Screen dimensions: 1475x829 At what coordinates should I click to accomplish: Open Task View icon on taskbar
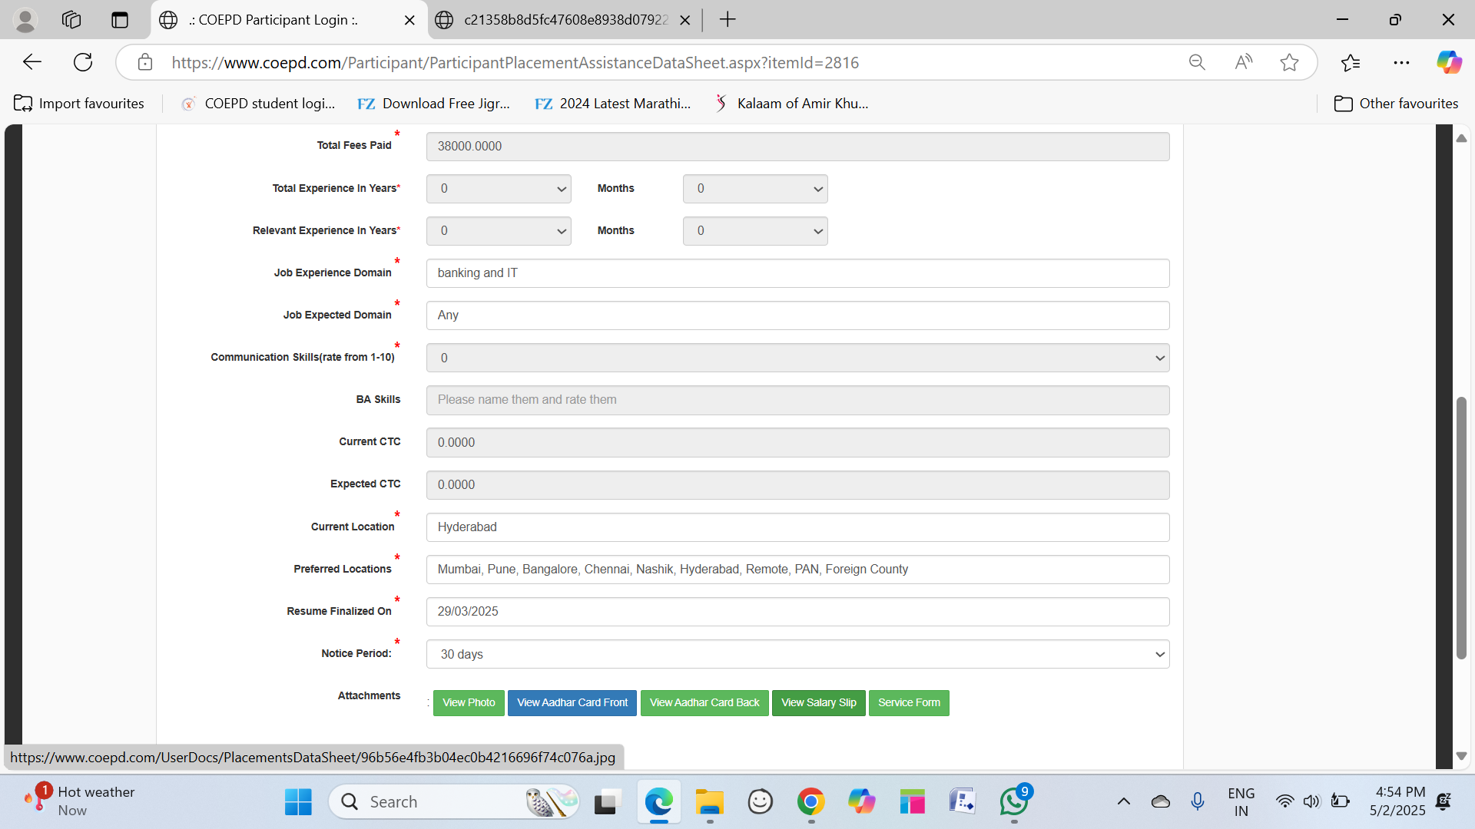[606, 802]
